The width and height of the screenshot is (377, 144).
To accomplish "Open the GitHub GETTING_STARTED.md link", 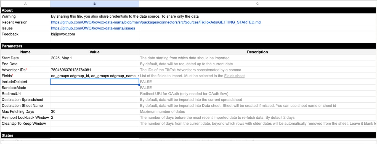I will coord(156,22).
